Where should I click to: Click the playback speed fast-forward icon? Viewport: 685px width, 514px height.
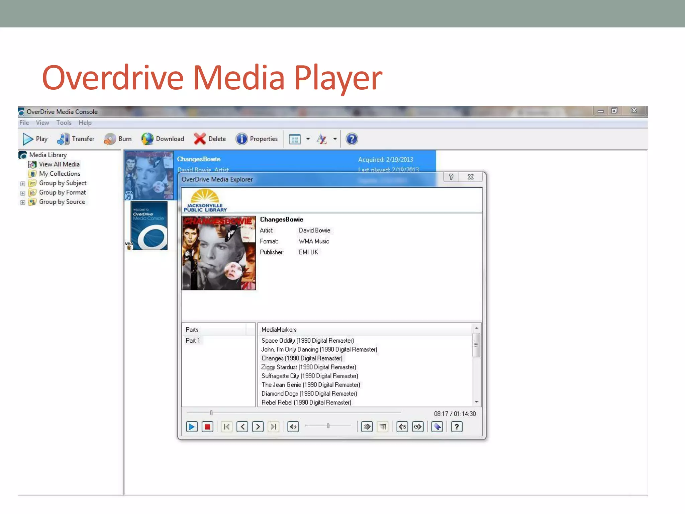tap(367, 427)
